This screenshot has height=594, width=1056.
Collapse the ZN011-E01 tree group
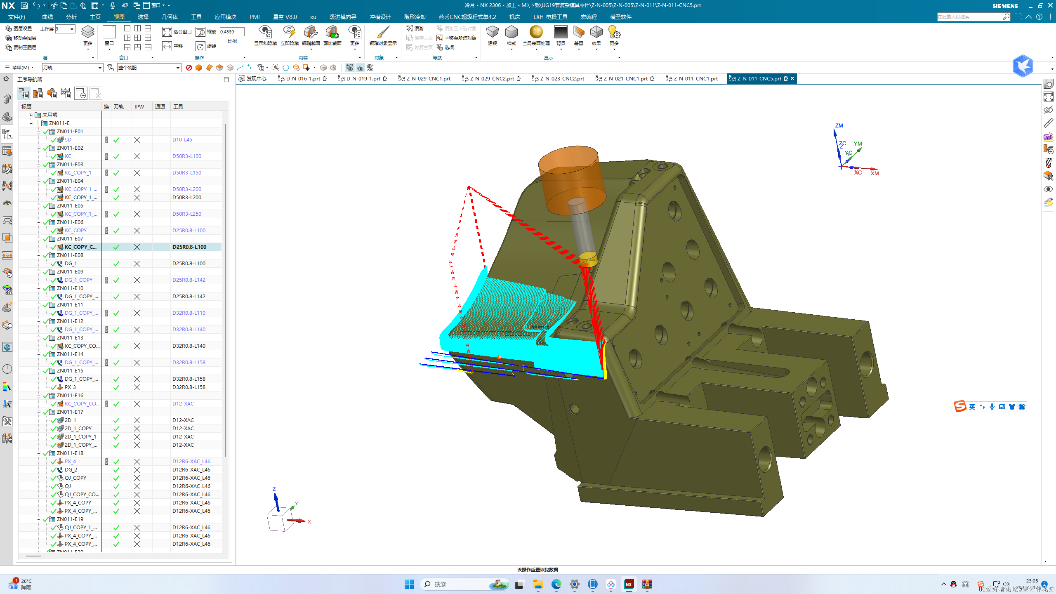pyautogui.click(x=39, y=132)
